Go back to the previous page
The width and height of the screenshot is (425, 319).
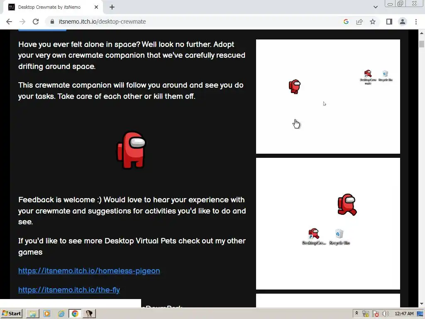tap(9, 22)
